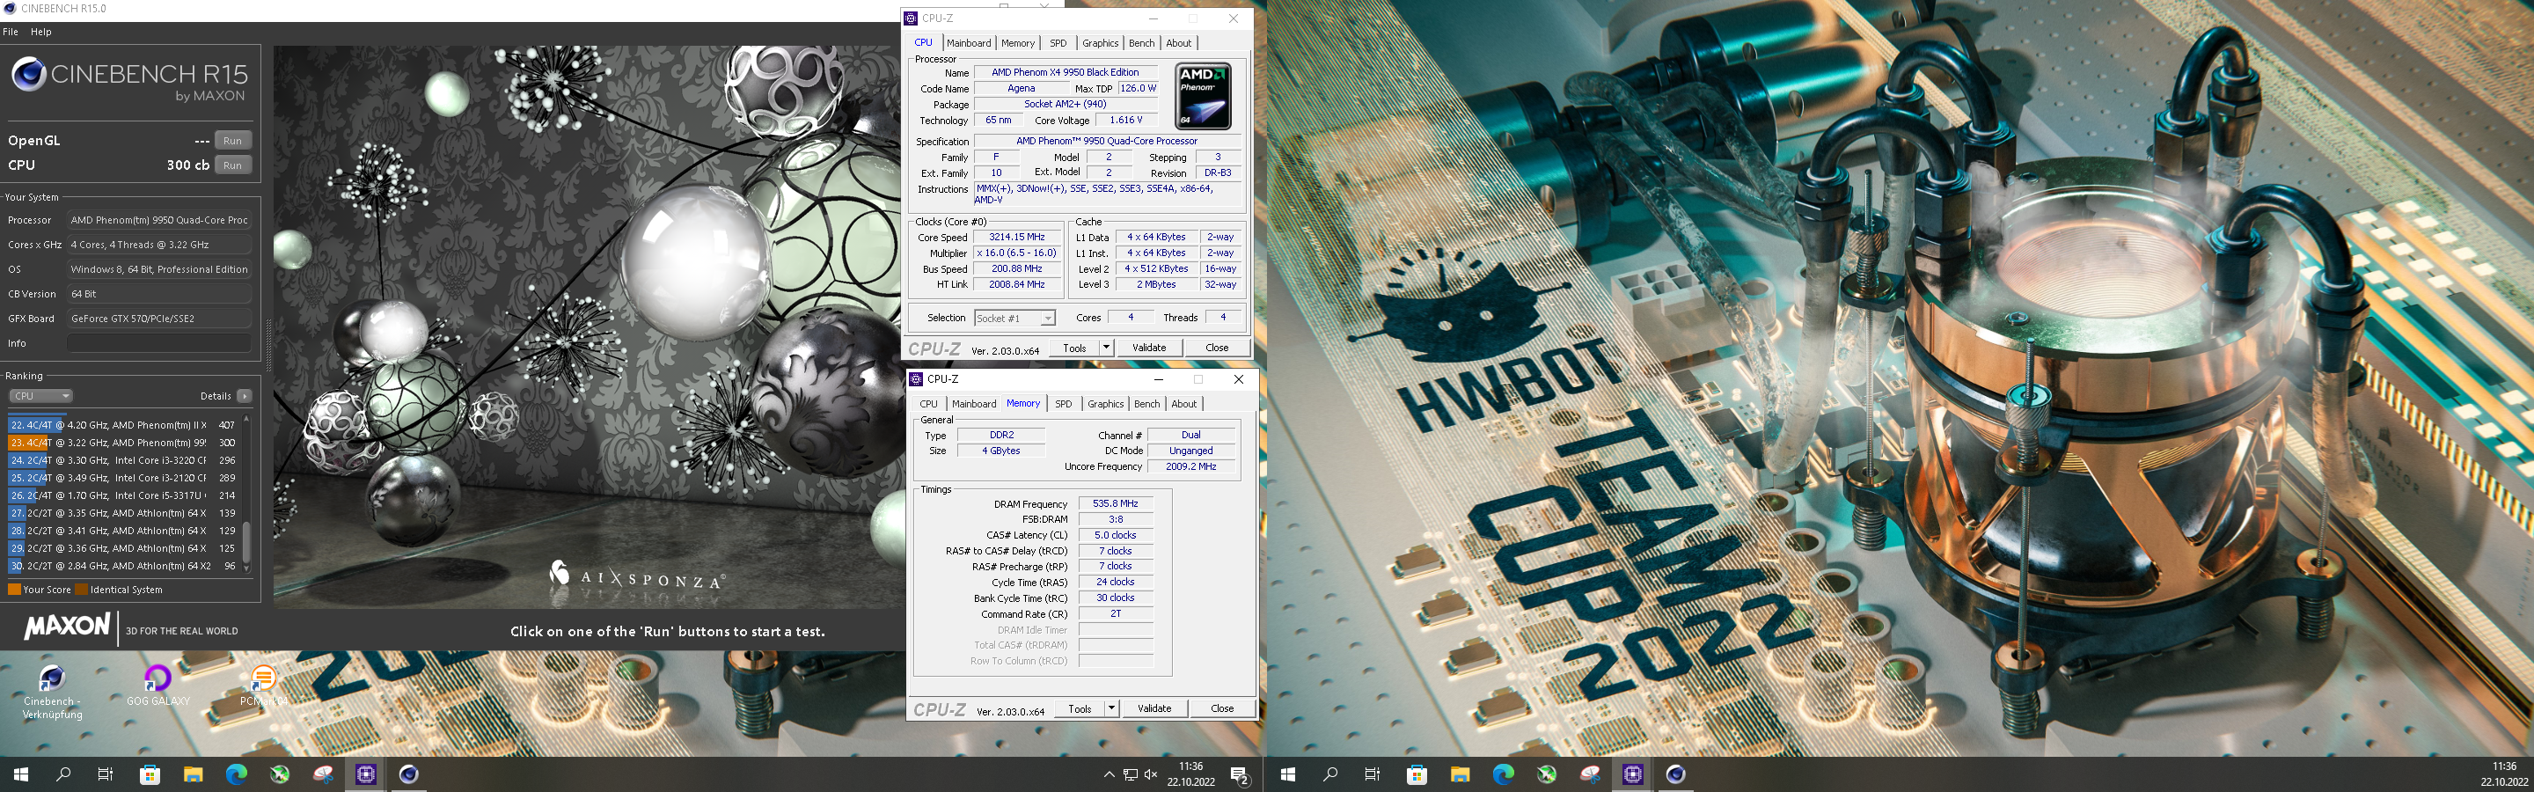2534x792 pixels.
Task: Click the empty Info field in Cinebench
Action: coord(158,343)
